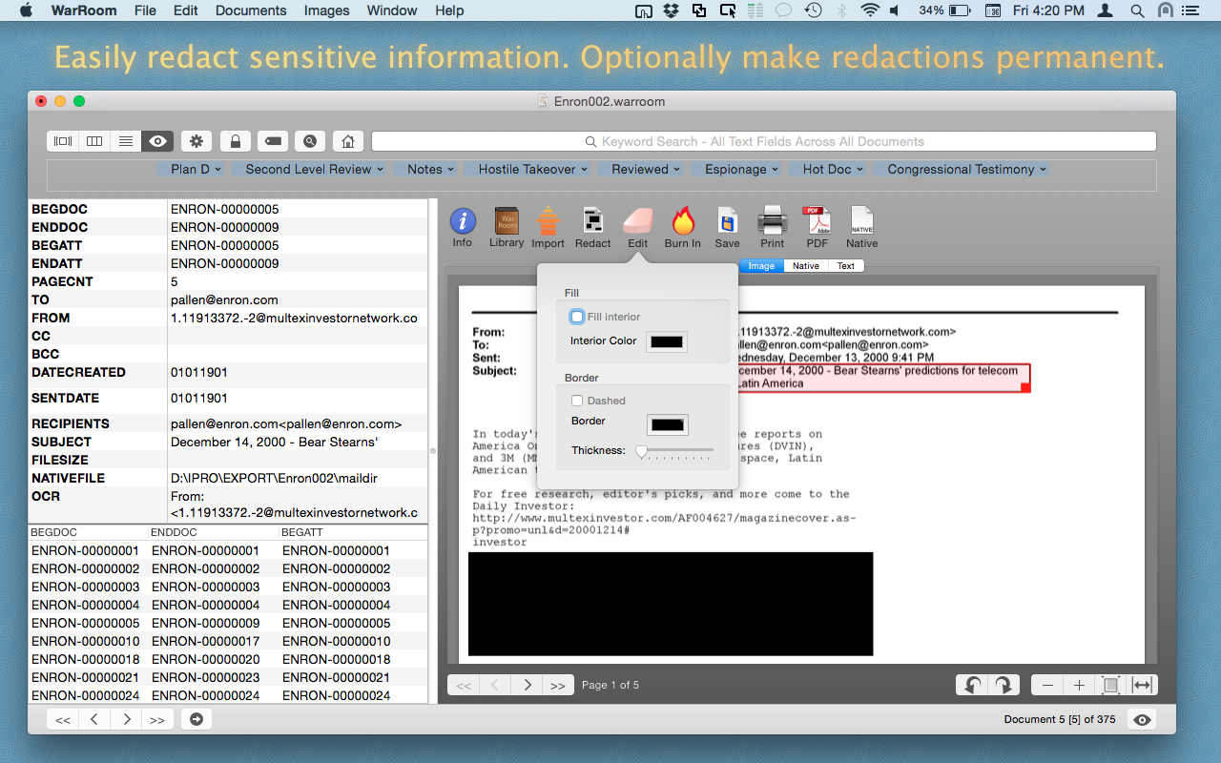Fit page to window icon
1221x763 pixels.
(x=1110, y=685)
